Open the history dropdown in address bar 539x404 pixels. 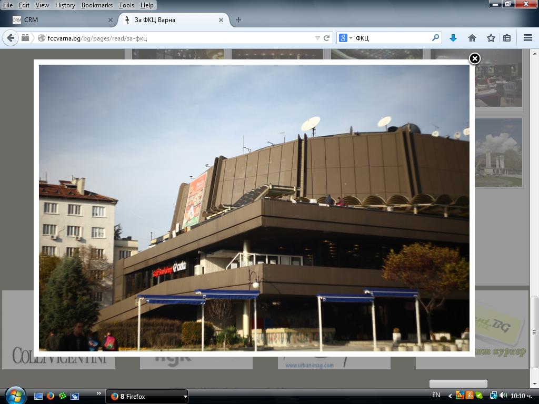pyautogui.click(x=317, y=38)
